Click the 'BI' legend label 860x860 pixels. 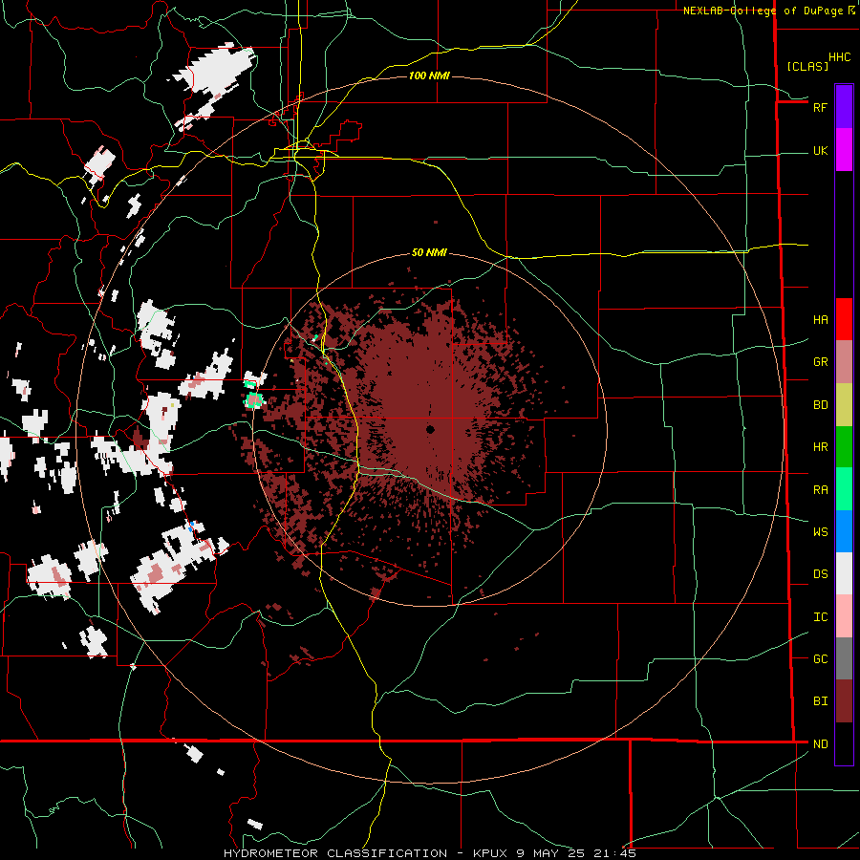click(820, 701)
